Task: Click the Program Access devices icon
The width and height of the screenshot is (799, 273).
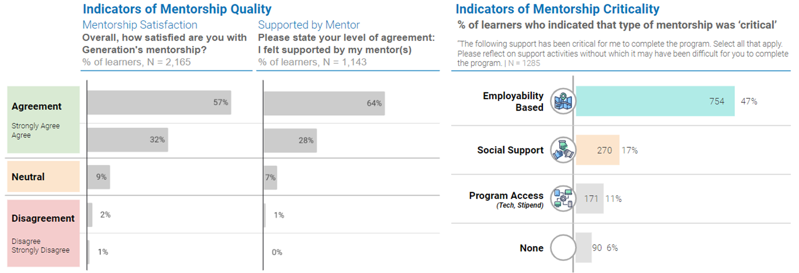Action: pos(563,198)
